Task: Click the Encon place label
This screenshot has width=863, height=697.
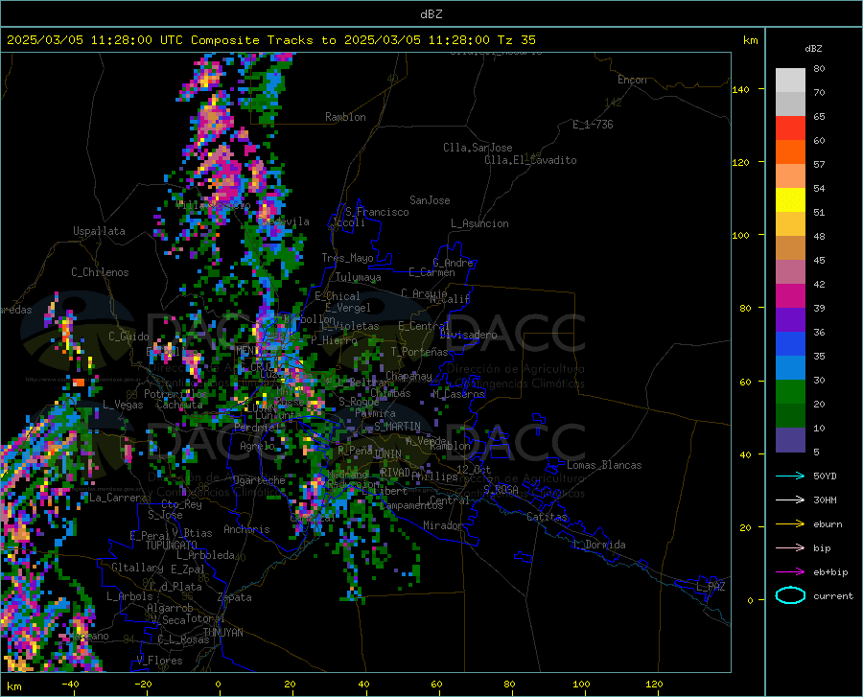Action: [x=632, y=80]
